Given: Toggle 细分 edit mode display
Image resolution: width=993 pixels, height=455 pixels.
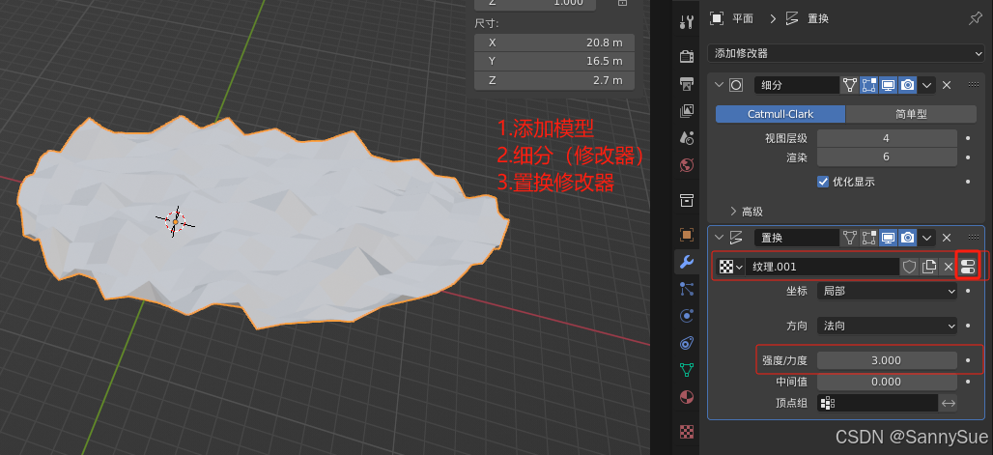Looking at the screenshot, I should tap(869, 85).
